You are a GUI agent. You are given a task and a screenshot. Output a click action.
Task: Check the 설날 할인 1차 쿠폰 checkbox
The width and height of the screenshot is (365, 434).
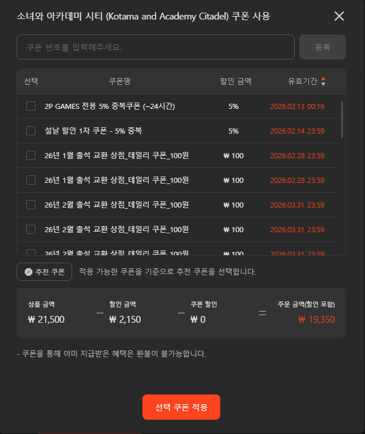(x=31, y=131)
